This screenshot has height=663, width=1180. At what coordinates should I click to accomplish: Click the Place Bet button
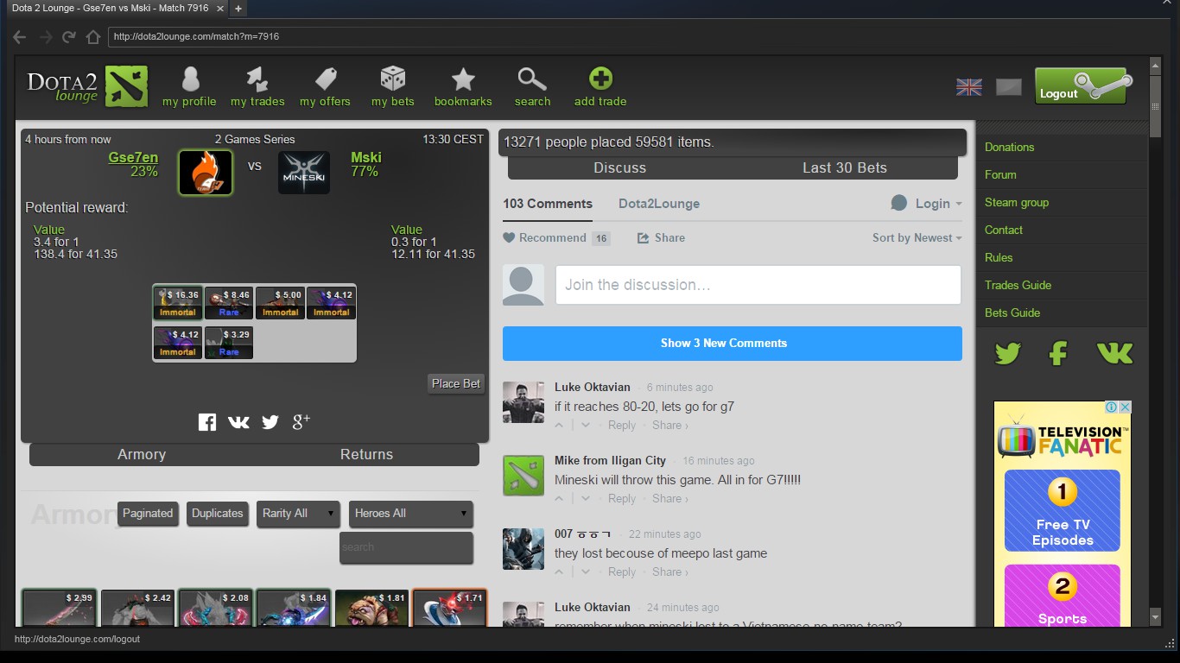tap(456, 383)
